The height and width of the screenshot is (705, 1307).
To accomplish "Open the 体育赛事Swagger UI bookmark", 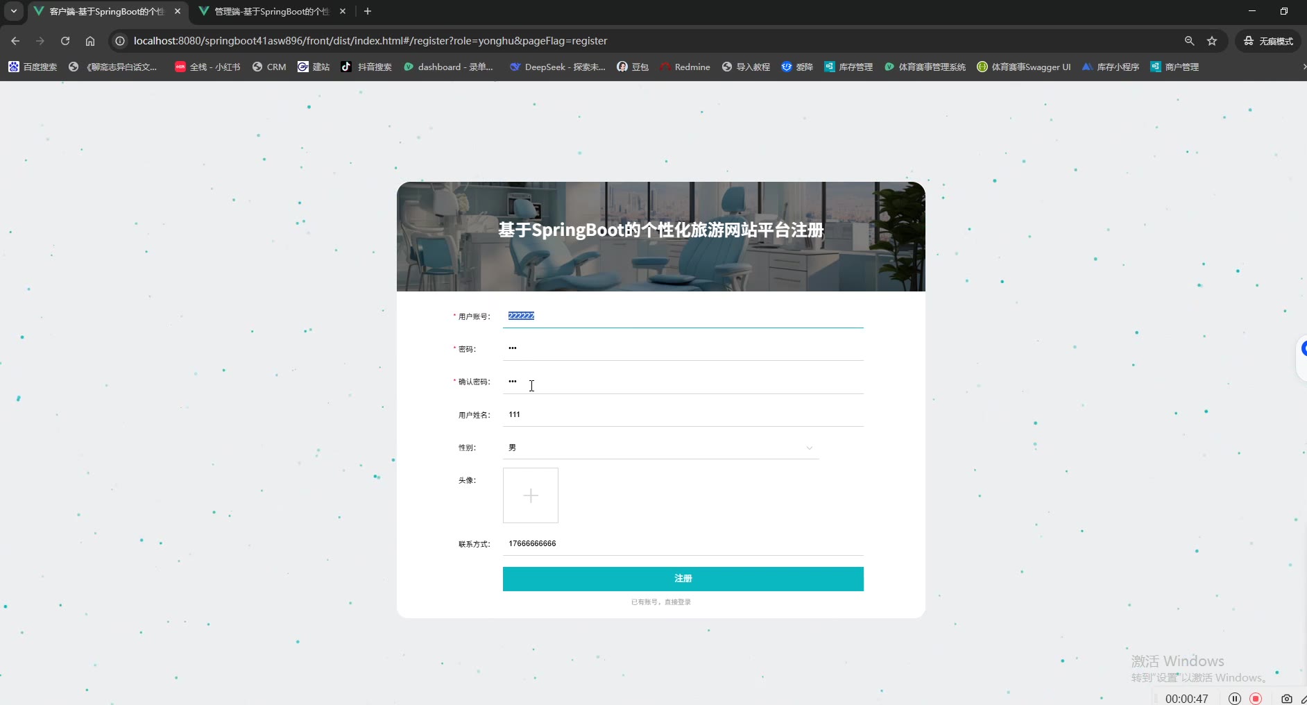I will point(1024,67).
